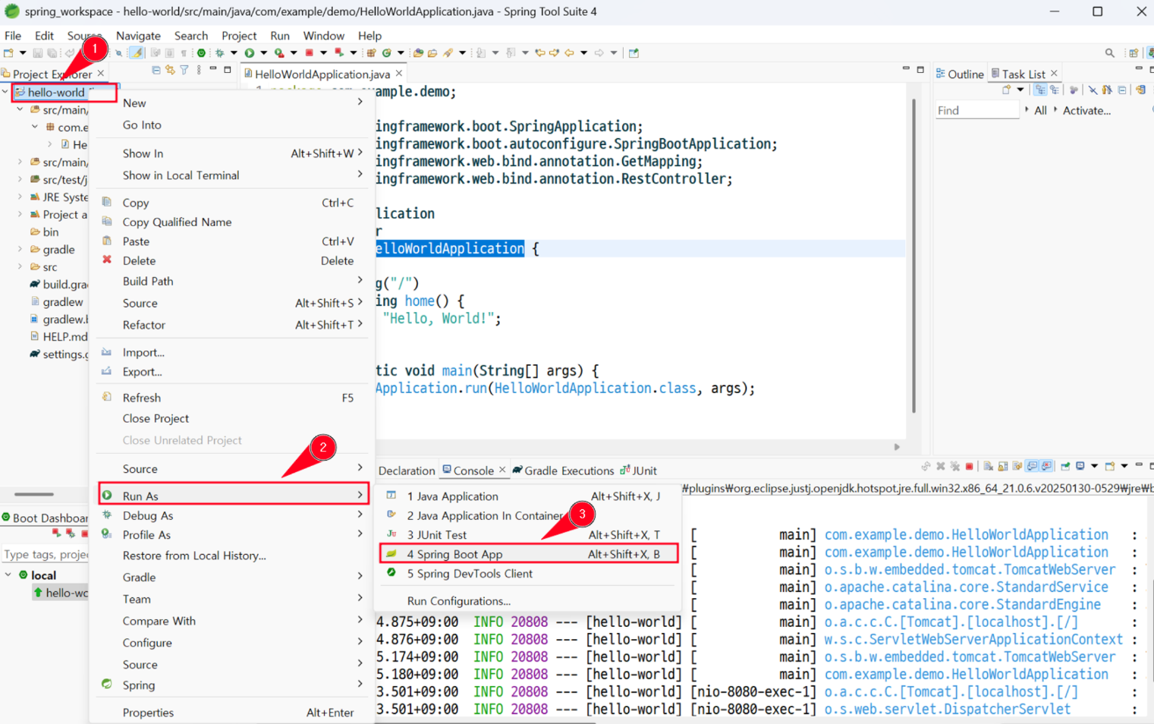Click the green Boot Dashboard power toolbar icon
Screen dimensions: 1154x724
201,52
